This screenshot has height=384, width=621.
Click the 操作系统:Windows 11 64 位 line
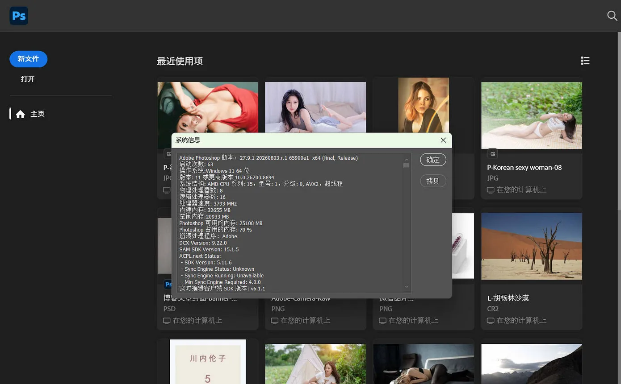(214, 171)
